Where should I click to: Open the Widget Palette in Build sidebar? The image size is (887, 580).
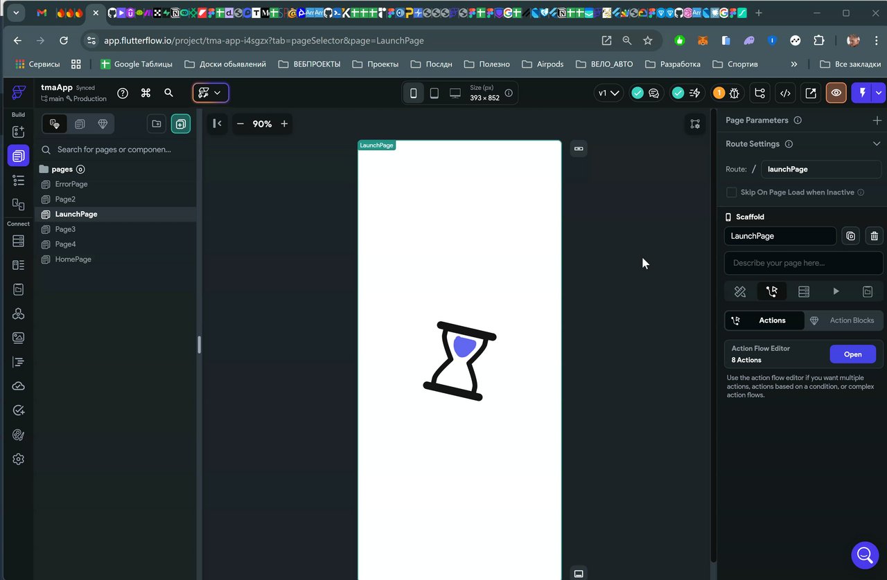pyautogui.click(x=19, y=131)
